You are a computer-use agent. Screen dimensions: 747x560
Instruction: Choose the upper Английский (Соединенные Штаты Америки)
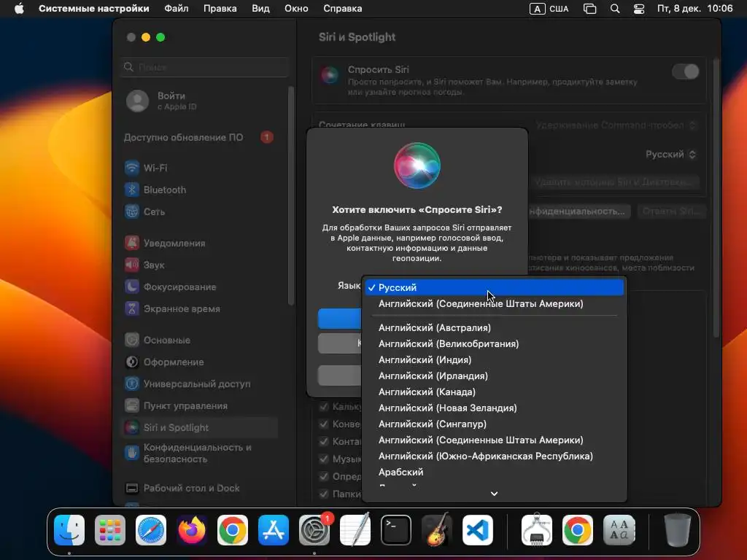[x=494, y=303]
